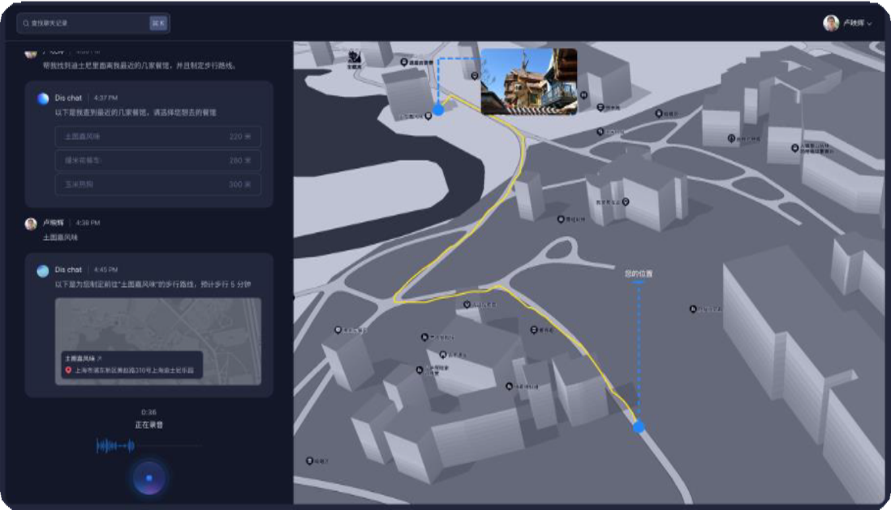Select the restaurant option at 220 米

(158, 137)
